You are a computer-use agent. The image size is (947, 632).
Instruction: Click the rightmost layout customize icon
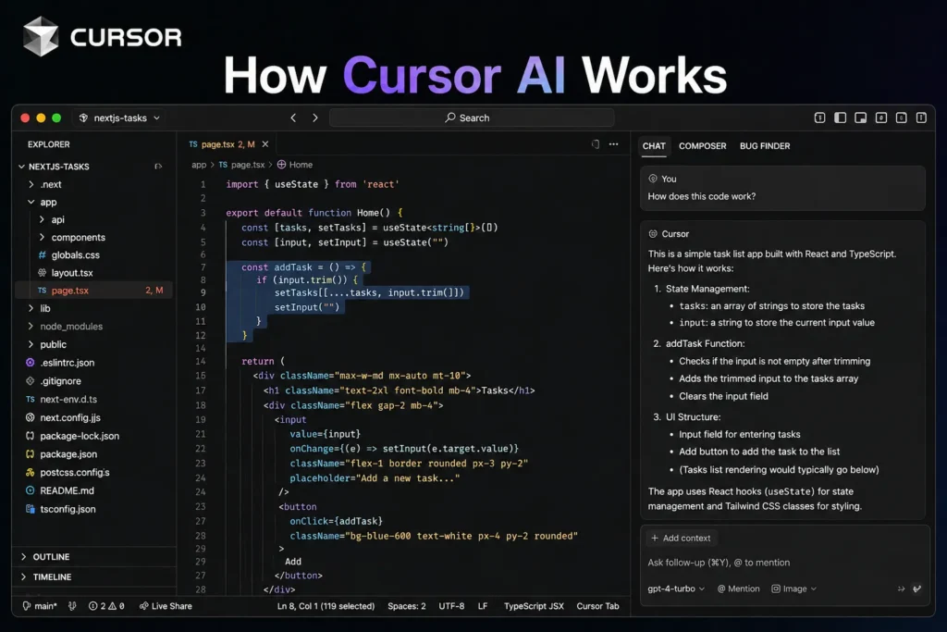pyautogui.click(x=921, y=118)
